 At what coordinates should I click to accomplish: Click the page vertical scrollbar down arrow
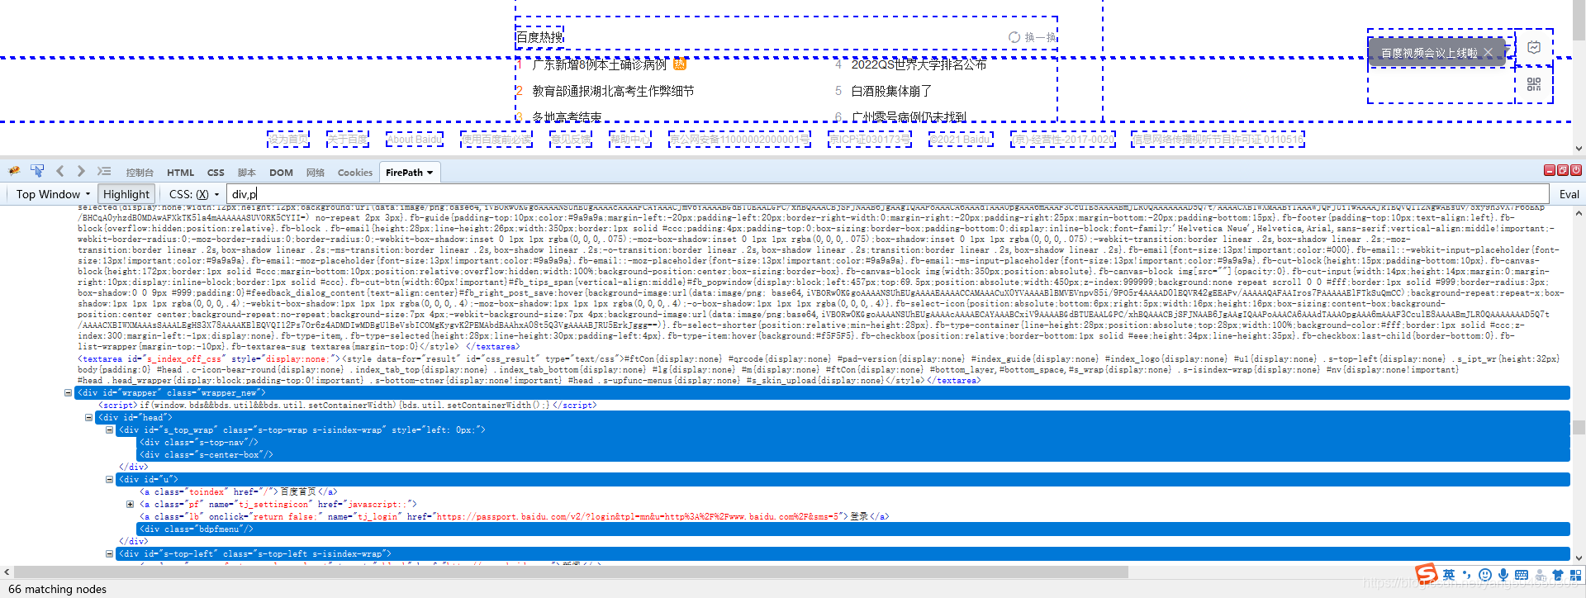[1579, 149]
